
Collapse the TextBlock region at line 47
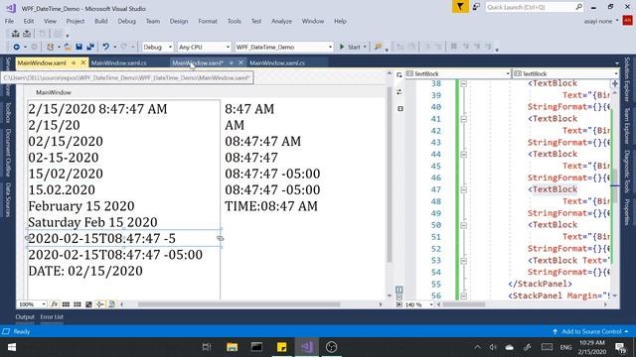[463, 189]
